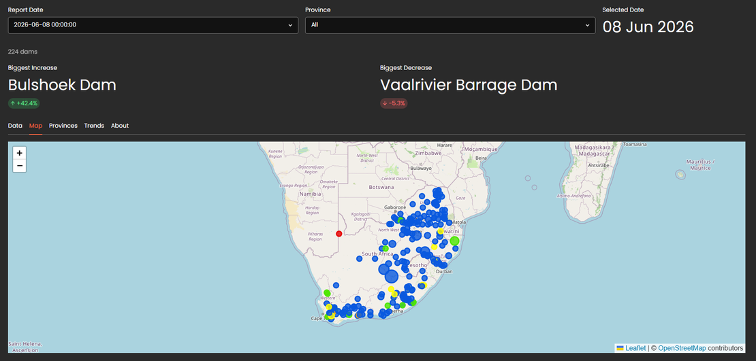Click the Botswana label on the map
756x361 pixels.
click(381, 187)
